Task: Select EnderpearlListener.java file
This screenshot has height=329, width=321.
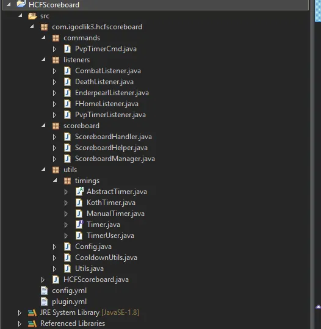Action: click(112, 93)
